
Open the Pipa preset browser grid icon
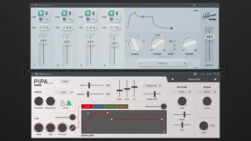[195, 74]
